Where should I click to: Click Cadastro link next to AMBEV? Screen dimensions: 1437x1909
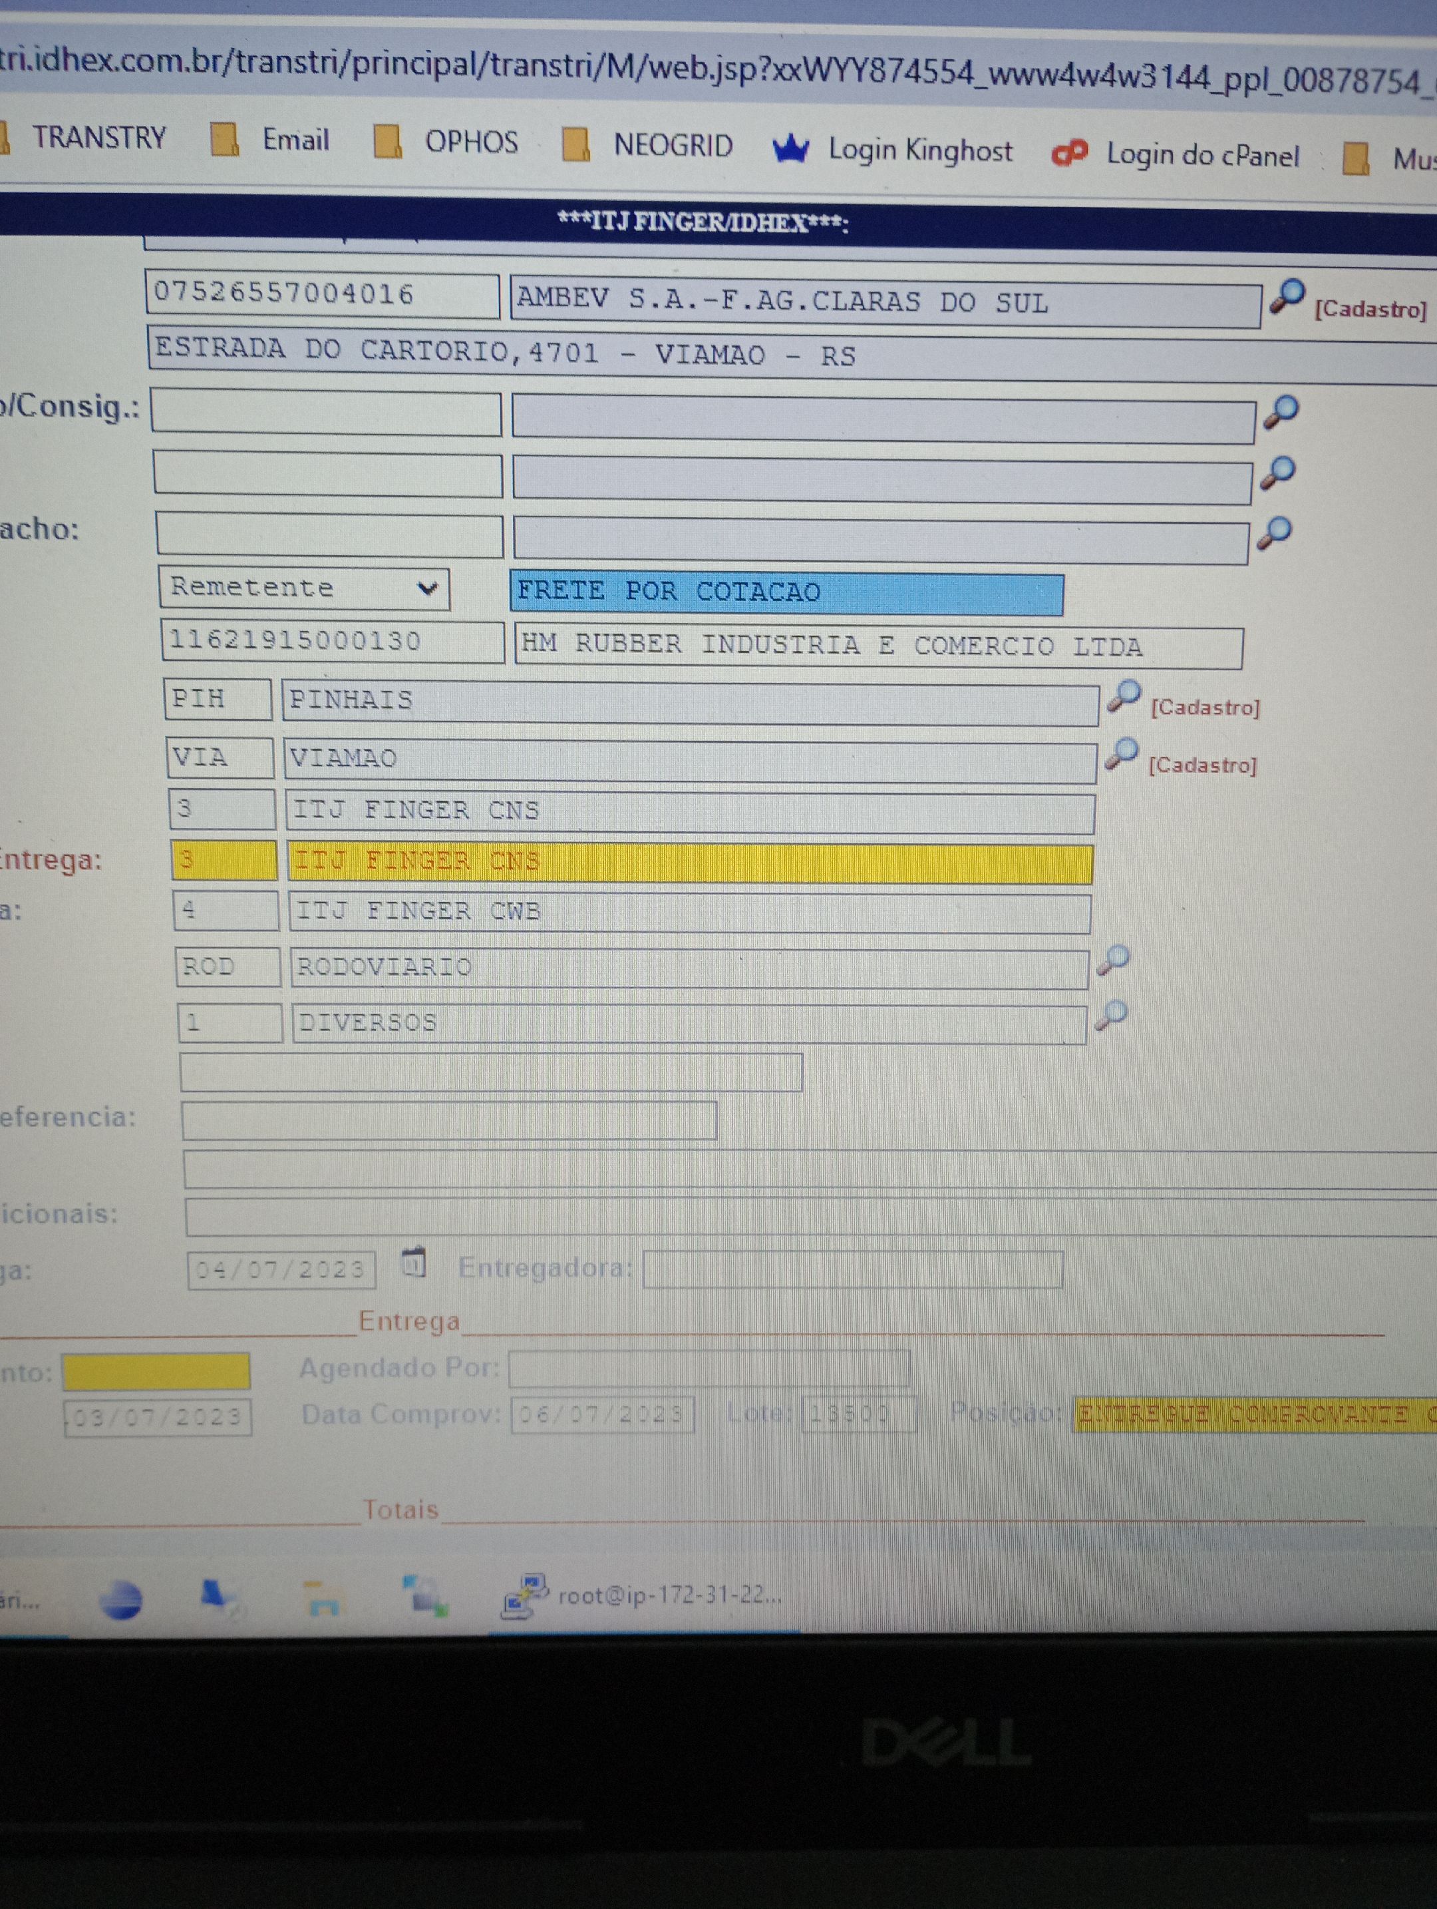[1370, 309]
